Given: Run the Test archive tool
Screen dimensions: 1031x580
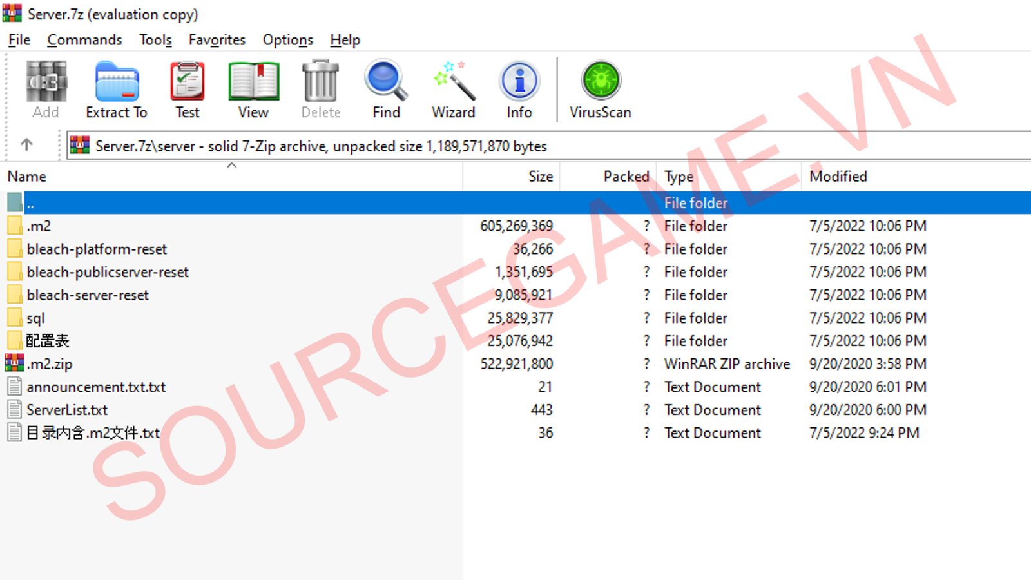Looking at the screenshot, I should pyautogui.click(x=188, y=90).
